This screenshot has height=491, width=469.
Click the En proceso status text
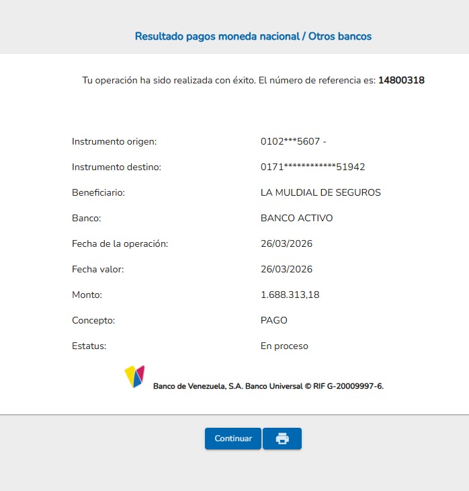284,346
